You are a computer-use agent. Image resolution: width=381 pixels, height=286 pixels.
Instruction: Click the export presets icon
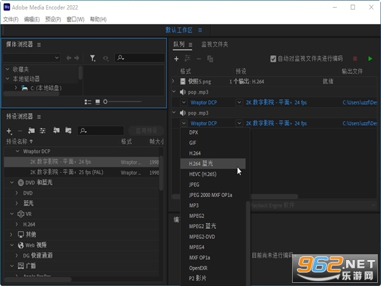pos(69,130)
